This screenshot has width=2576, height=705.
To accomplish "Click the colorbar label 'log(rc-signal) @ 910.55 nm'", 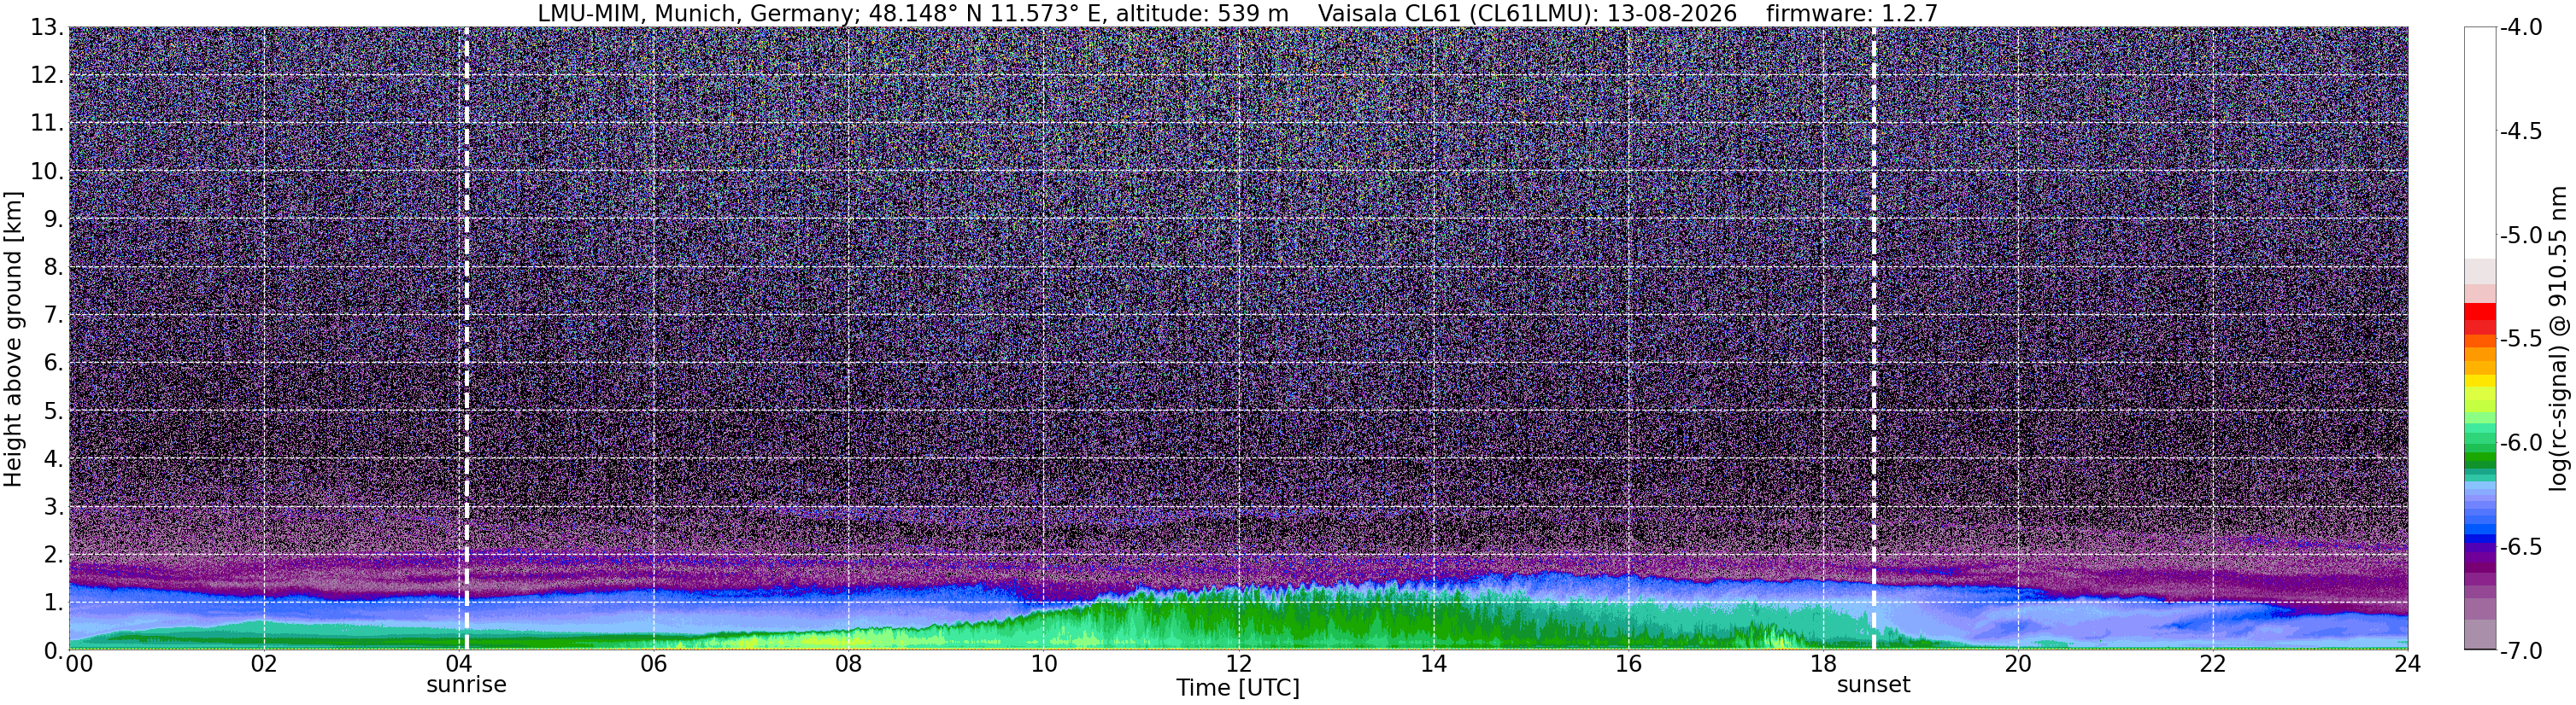I will coord(2558,339).
